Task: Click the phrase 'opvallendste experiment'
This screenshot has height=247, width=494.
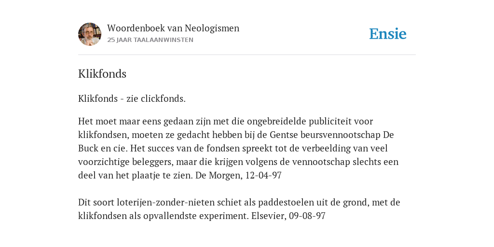Action: pyautogui.click(x=196, y=216)
